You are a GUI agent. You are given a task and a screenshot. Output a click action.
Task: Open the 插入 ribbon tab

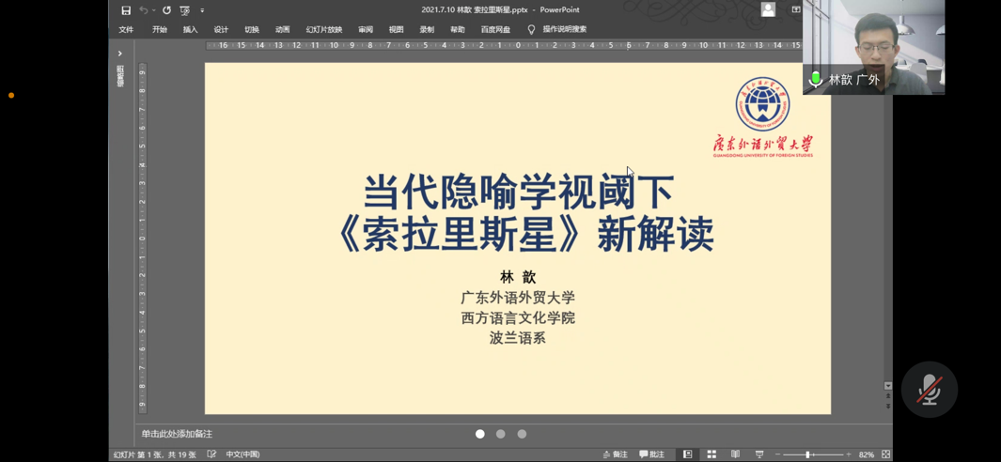pos(190,30)
